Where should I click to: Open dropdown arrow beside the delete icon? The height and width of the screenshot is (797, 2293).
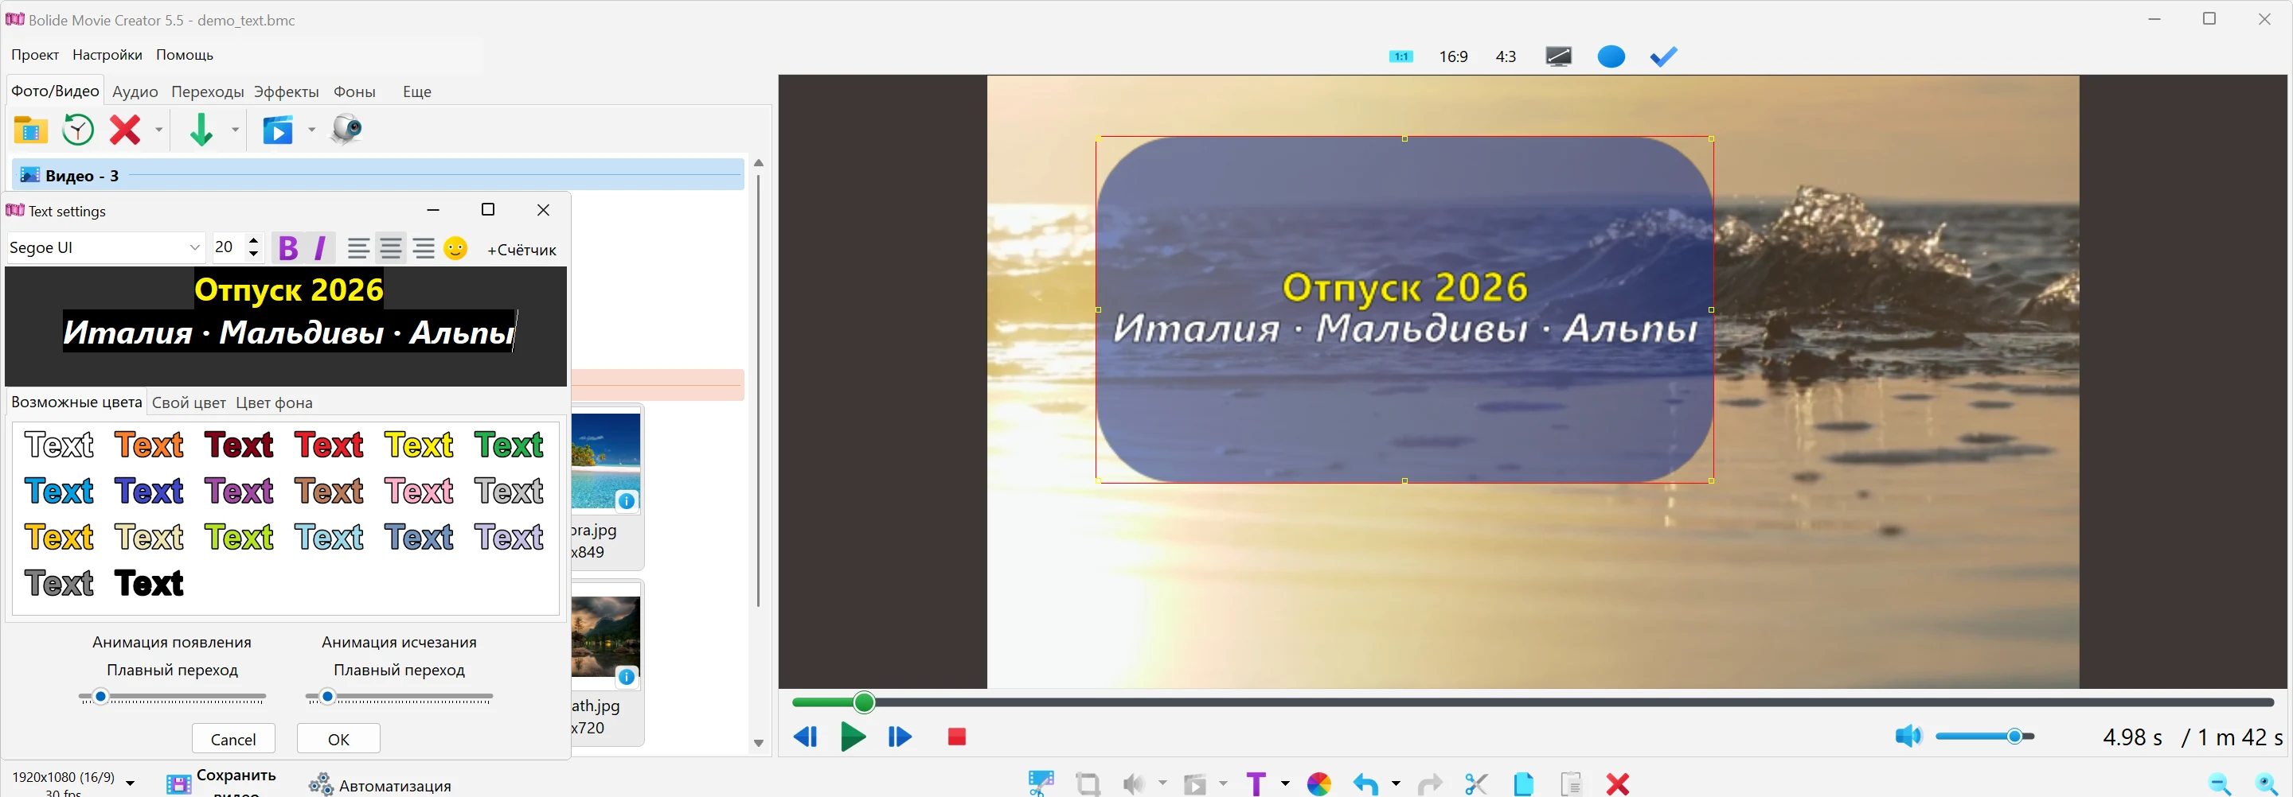coord(159,130)
